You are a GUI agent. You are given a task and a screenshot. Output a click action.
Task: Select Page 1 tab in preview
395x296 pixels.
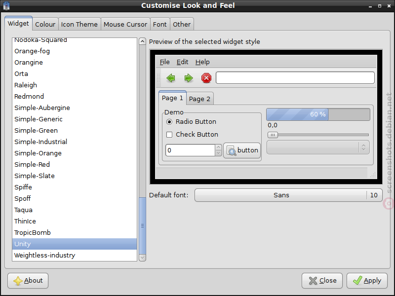tap(172, 98)
